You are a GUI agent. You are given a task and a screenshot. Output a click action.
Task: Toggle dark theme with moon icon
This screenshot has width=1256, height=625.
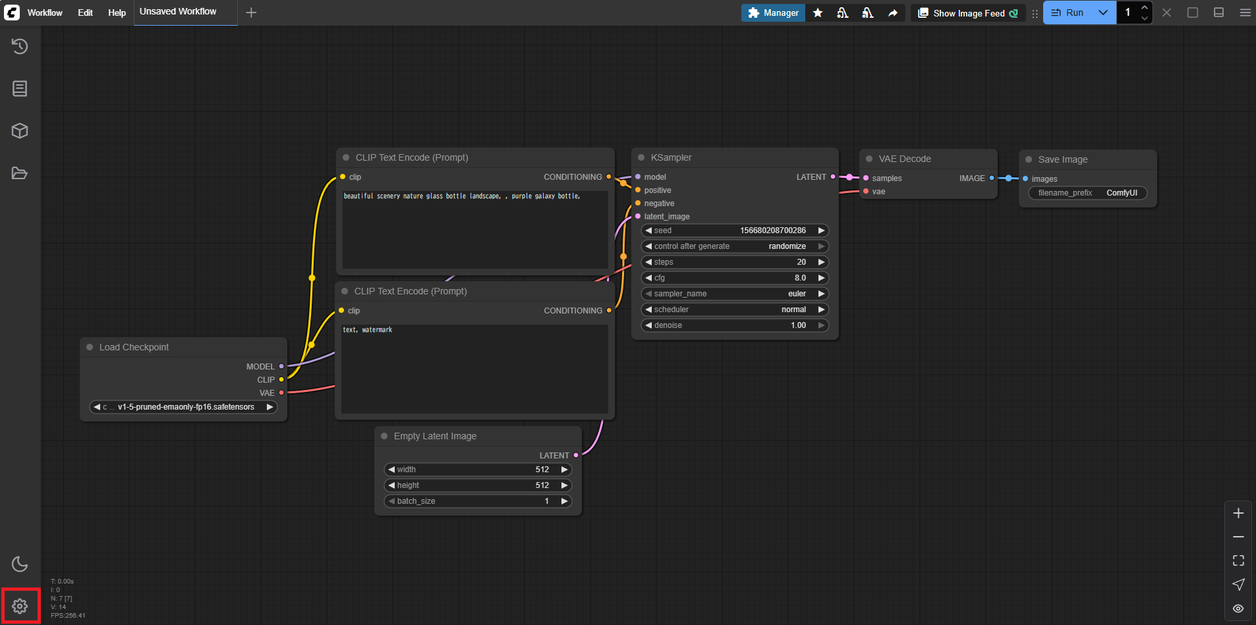point(20,564)
